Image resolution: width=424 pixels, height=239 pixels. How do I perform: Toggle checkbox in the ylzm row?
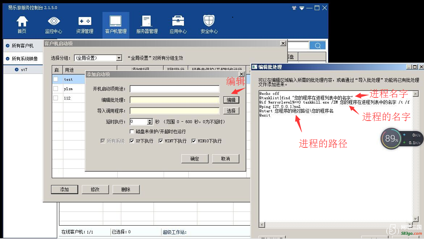(x=56, y=88)
